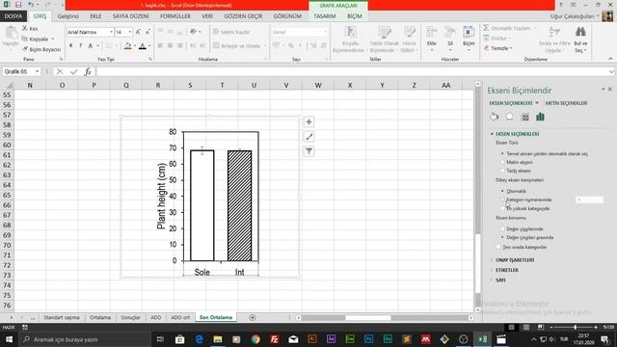
Task: Click the fill color yellow swatch button
Action: pyautogui.click(x=127, y=46)
